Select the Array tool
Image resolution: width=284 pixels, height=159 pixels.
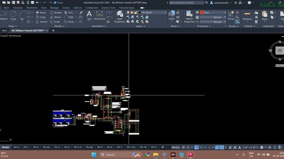pyautogui.click(x=69, y=22)
